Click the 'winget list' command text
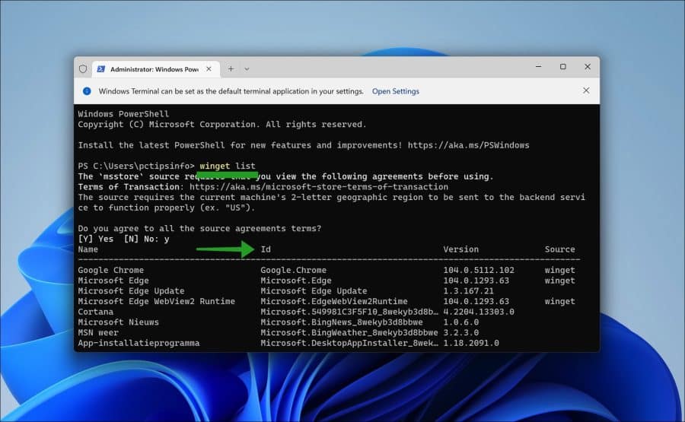Viewport: 685px width, 422px height. point(228,166)
